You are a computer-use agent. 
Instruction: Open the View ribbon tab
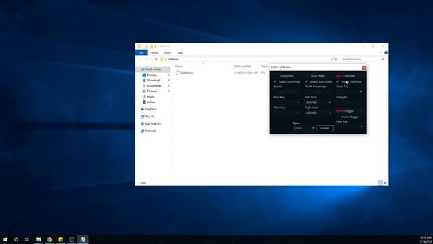tap(181, 53)
